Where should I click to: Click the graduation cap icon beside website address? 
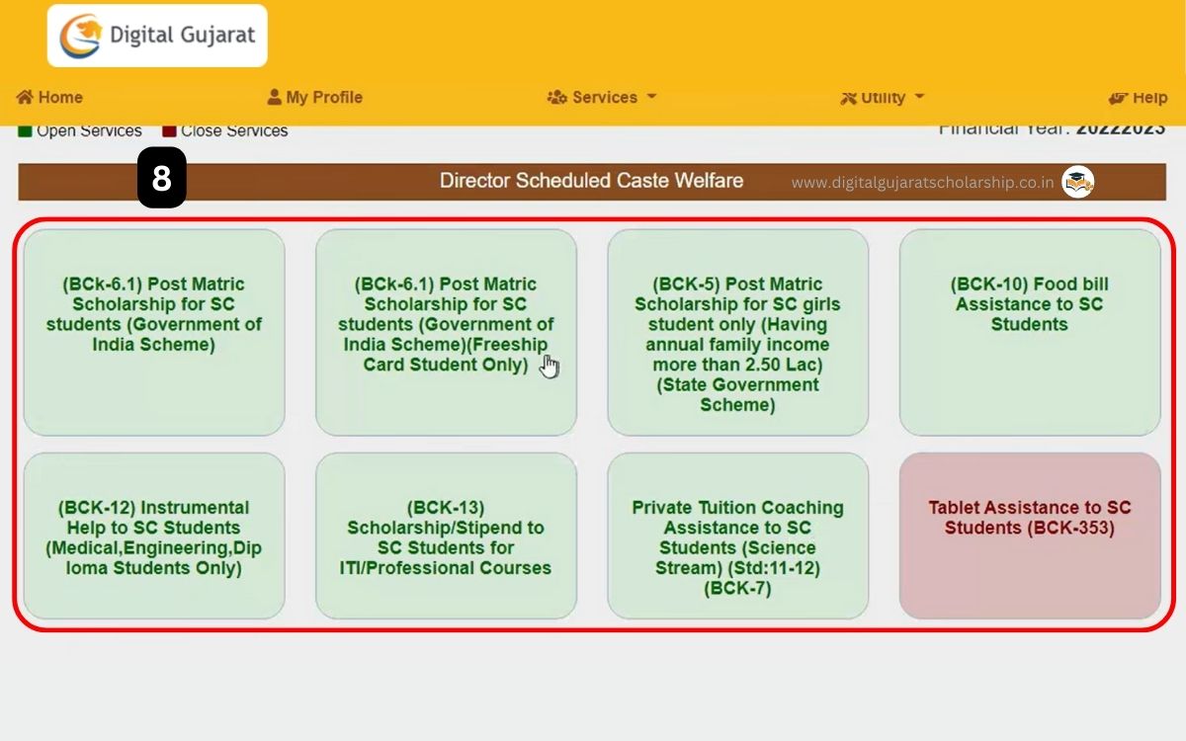click(1076, 181)
